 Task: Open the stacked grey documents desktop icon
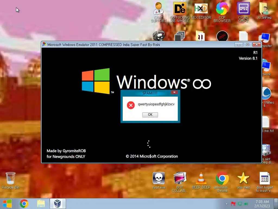[180, 36]
